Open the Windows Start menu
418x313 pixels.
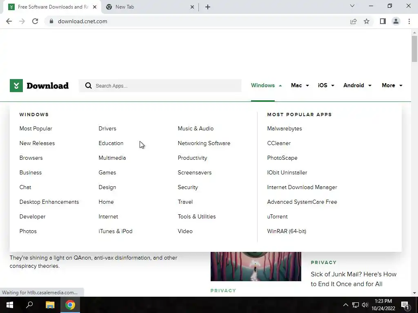10,305
